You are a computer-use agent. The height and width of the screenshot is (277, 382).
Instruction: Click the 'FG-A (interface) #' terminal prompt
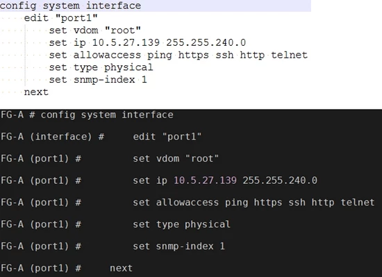click(52, 137)
